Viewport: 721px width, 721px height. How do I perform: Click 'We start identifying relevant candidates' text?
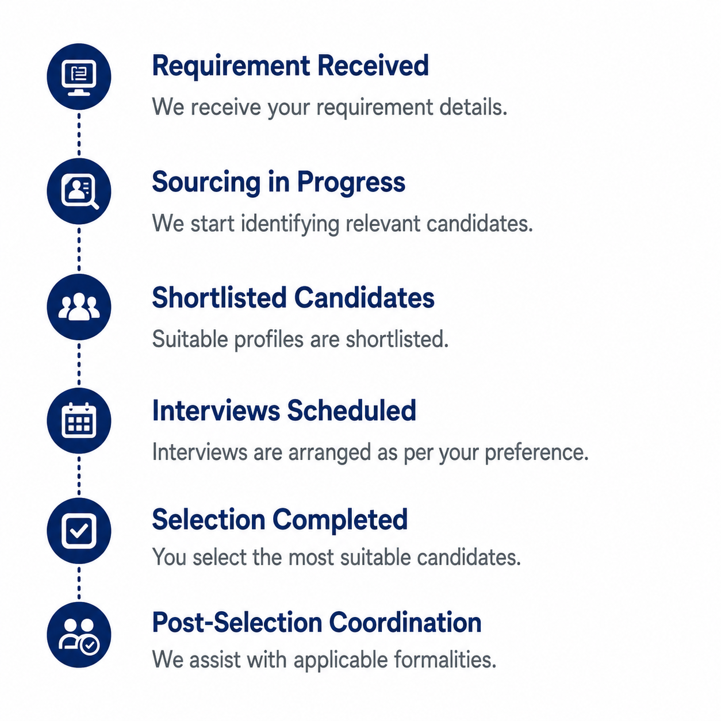click(x=342, y=224)
